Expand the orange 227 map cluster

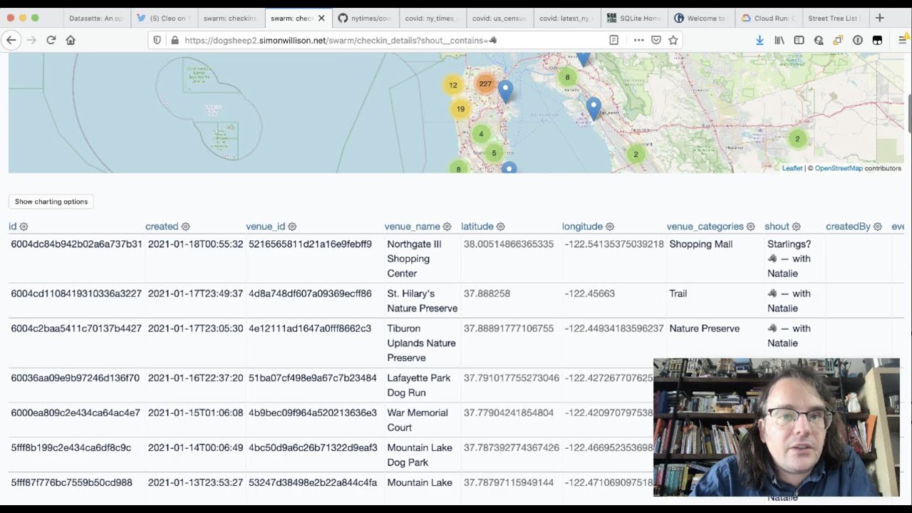point(485,84)
